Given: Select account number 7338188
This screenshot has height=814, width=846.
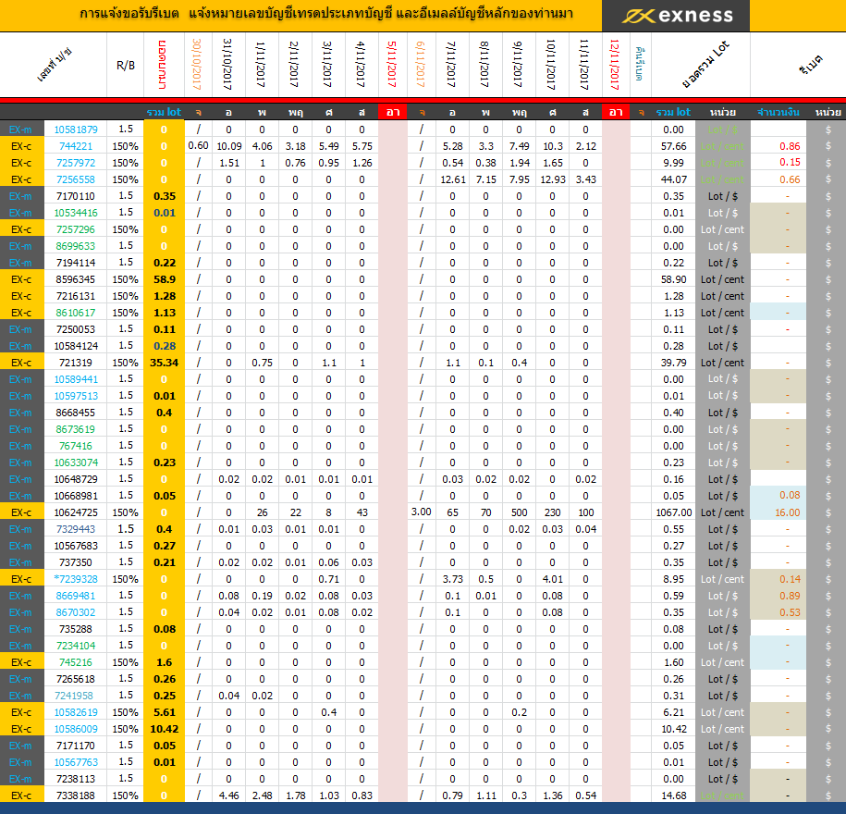Looking at the screenshot, I should pos(76,795).
